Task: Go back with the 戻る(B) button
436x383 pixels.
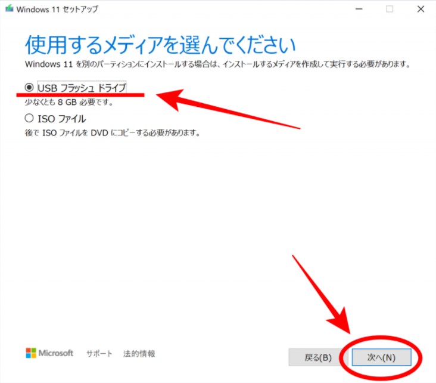Action: pos(318,357)
